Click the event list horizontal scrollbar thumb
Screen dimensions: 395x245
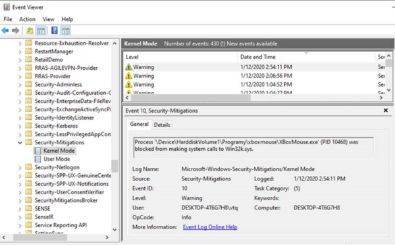191,97
